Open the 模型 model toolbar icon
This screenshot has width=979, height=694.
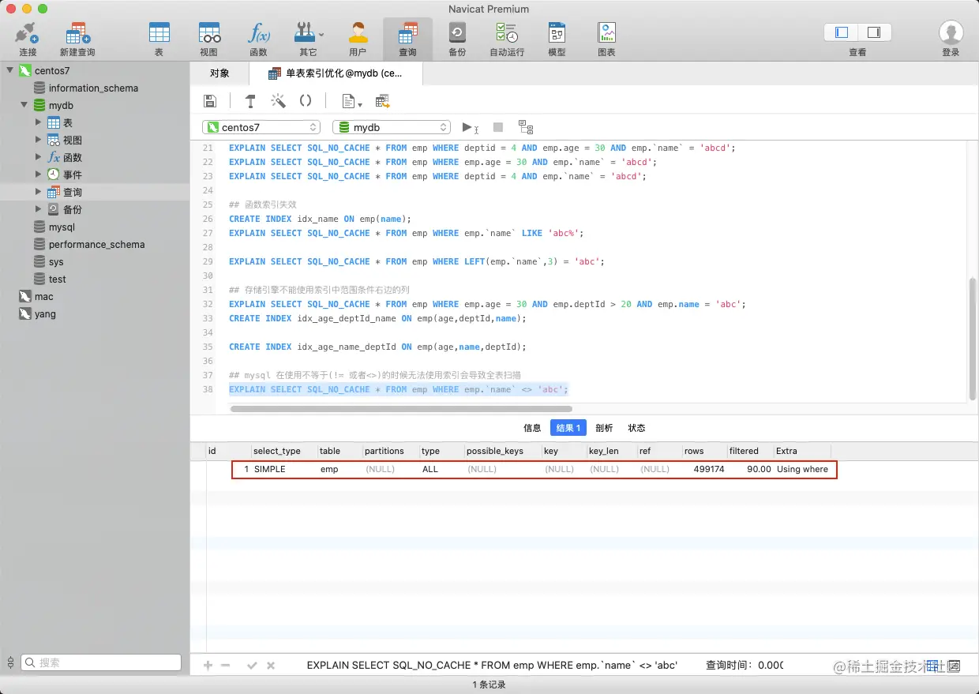[x=557, y=39]
